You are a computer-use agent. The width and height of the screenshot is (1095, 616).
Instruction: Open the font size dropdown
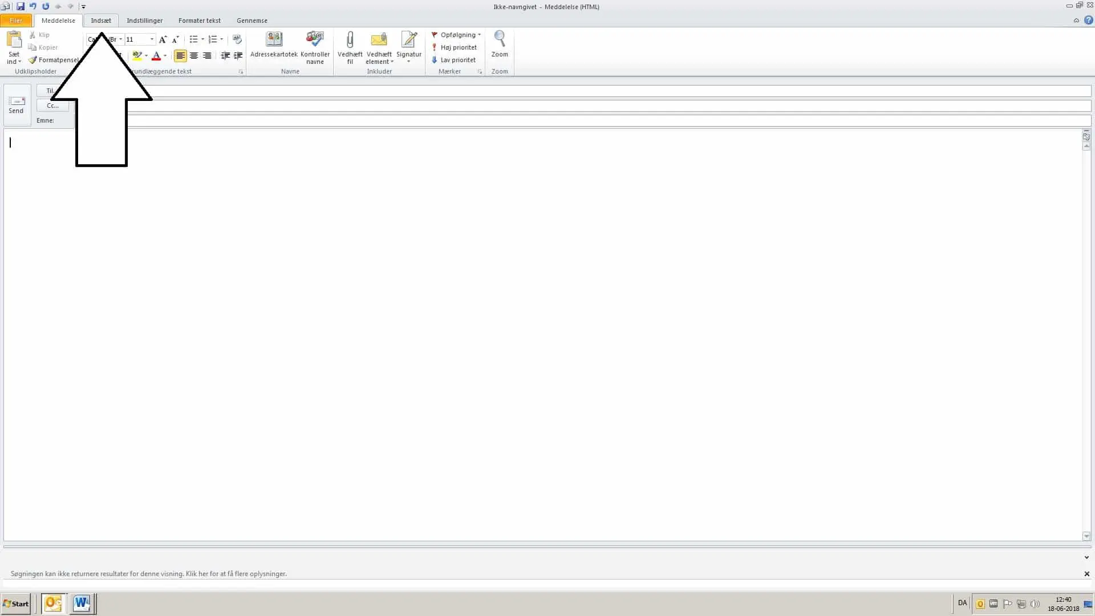pyautogui.click(x=152, y=39)
